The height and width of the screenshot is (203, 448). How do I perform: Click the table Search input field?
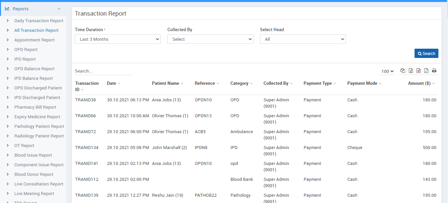coord(103,71)
